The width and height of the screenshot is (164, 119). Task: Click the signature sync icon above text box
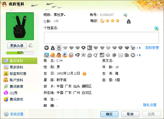156,28
